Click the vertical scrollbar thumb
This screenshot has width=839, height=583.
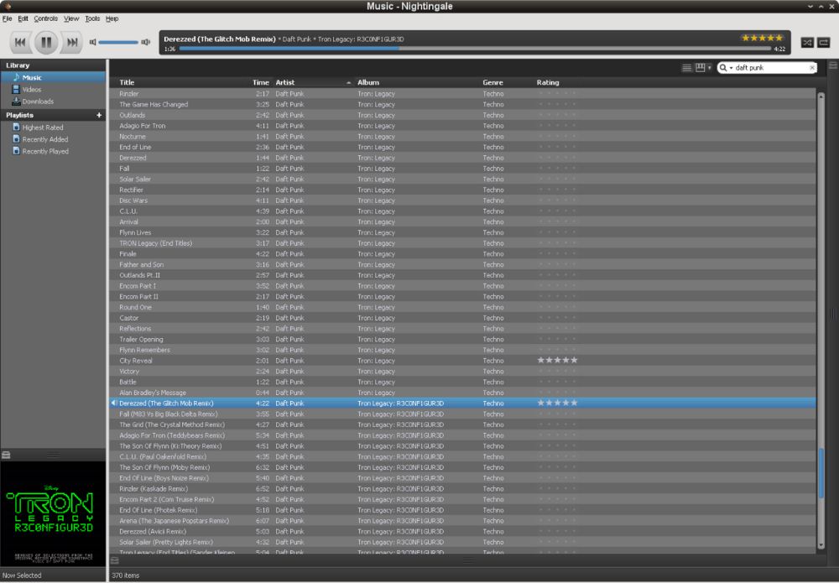pos(821,473)
